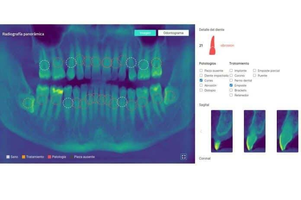Viewport: 301px width, 200px height.
Task: Click the white Sano legend square
Action: 8,157
